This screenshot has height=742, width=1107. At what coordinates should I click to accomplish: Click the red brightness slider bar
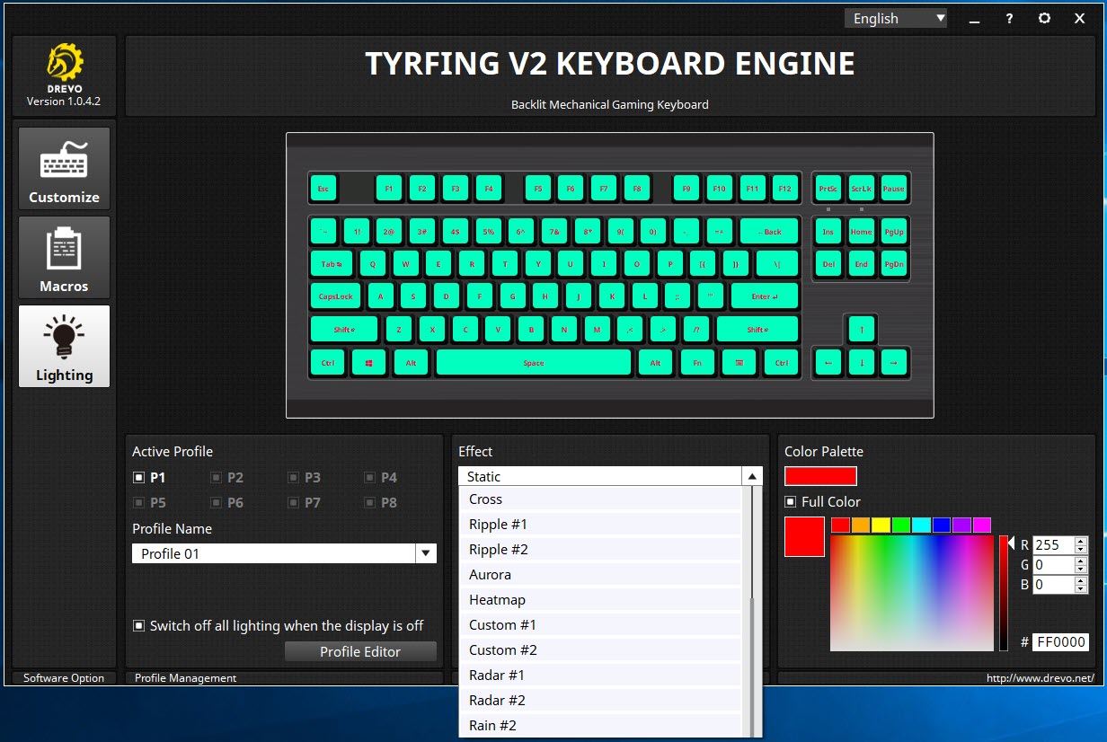1004,593
